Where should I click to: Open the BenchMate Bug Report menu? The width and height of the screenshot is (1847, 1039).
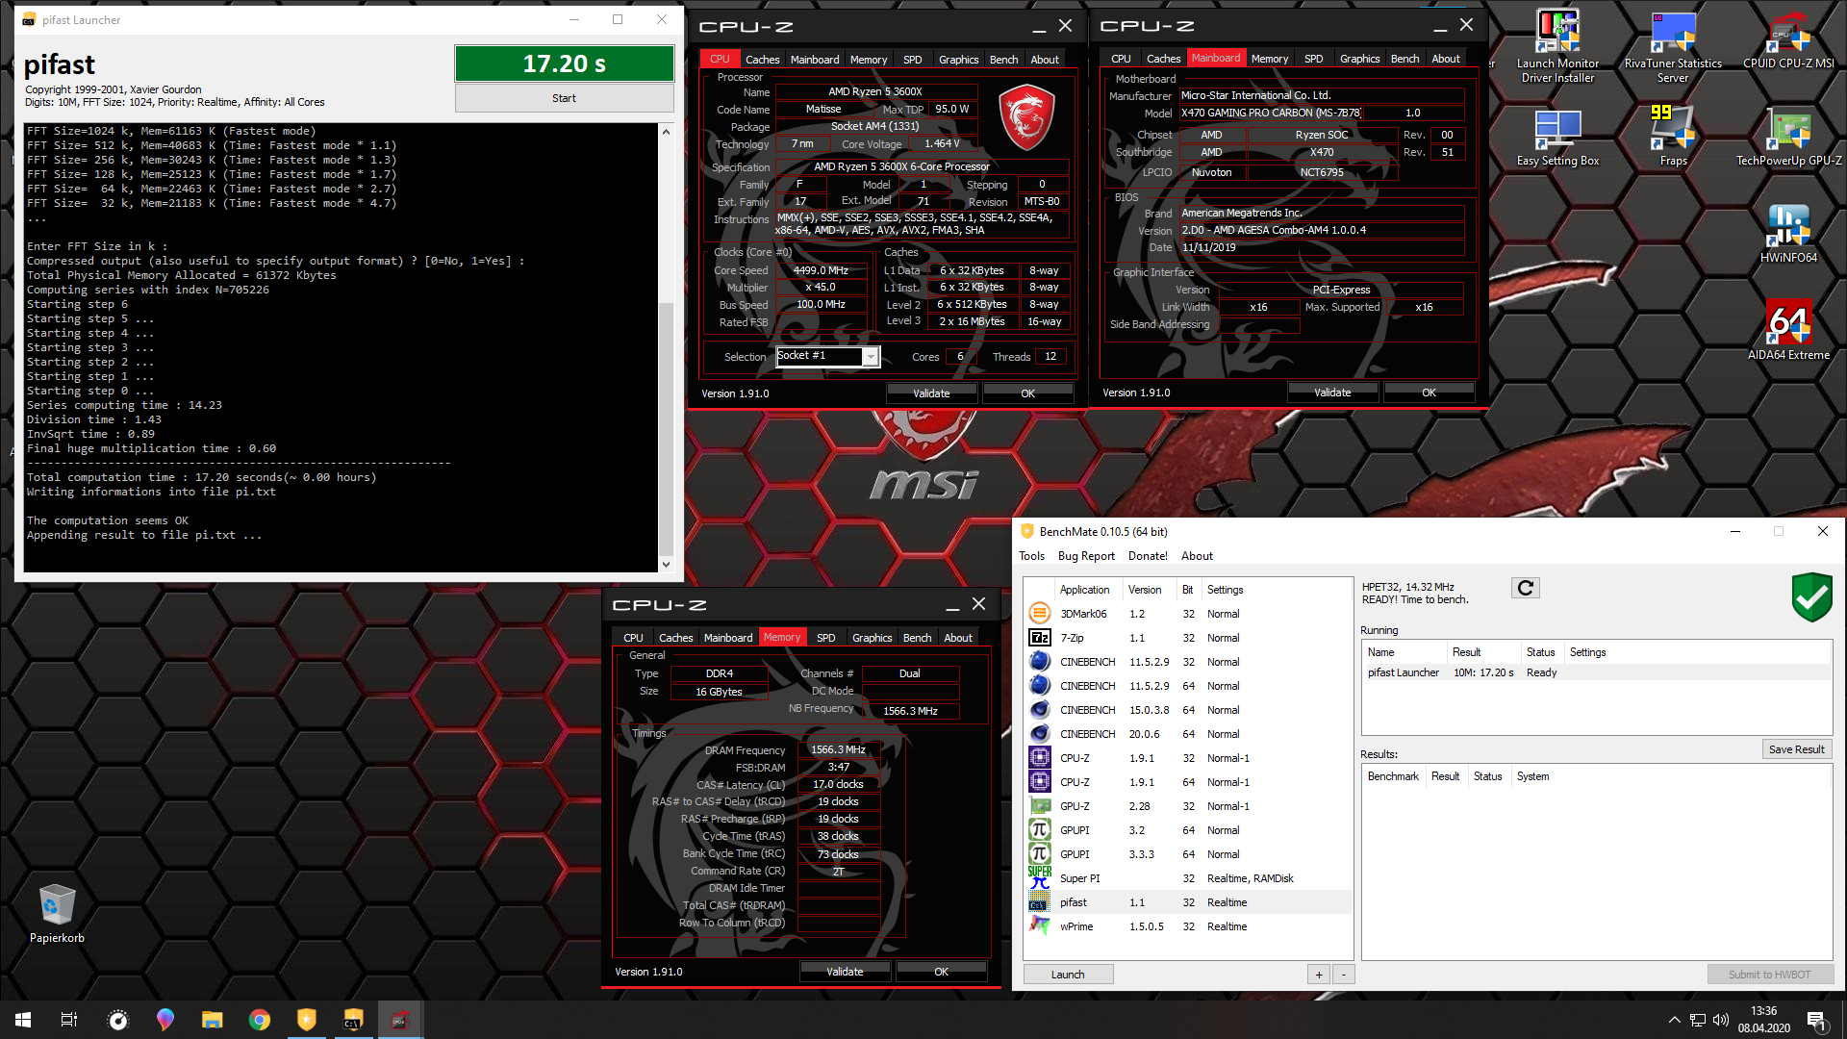[x=1086, y=556]
